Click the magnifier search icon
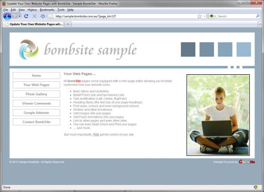Image resolution: width=264 pixels, height=192 pixels. [257, 16]
